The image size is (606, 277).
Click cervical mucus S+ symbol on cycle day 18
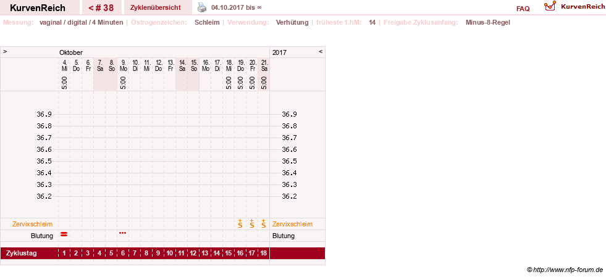[x=264, y=224]
